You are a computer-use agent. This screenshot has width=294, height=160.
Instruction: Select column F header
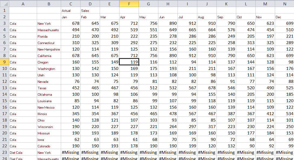pos(129,4)
